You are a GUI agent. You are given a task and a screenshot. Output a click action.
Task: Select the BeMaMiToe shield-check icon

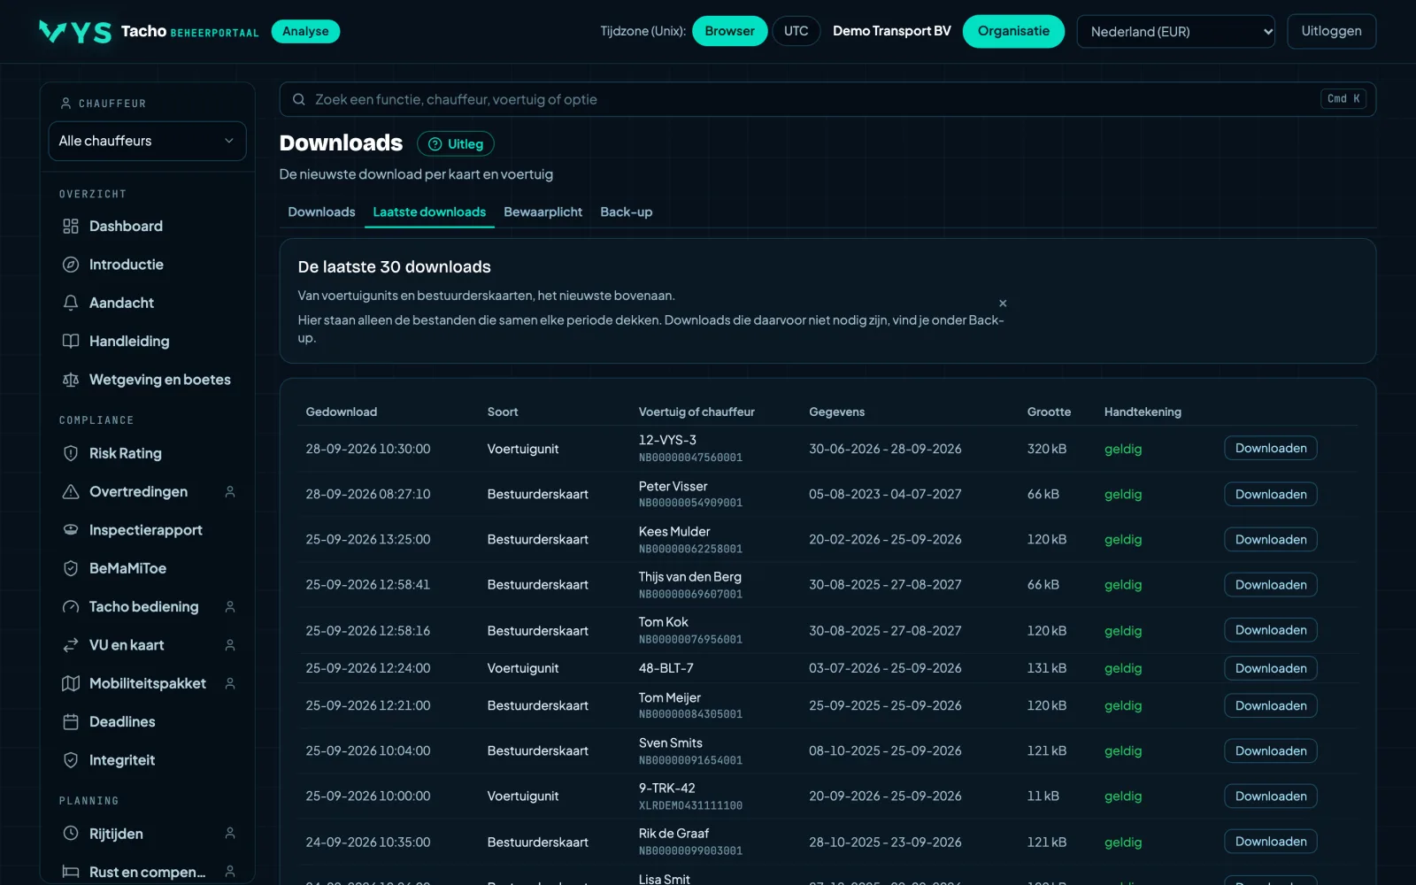pos(71,568)
